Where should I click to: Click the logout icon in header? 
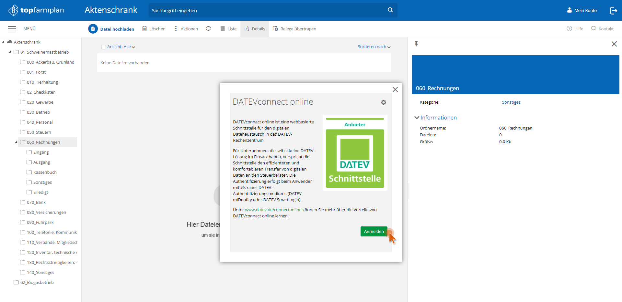click(614, 10)
